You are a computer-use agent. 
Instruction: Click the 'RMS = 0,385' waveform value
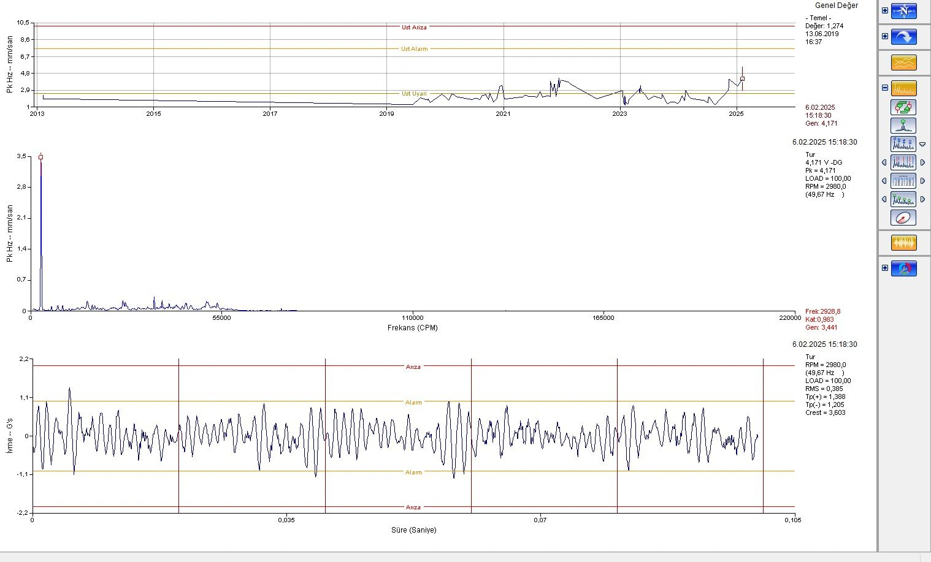(824, 389)
